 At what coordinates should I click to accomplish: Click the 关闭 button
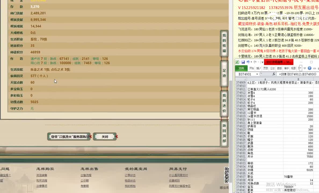click(x=105, y=136)
